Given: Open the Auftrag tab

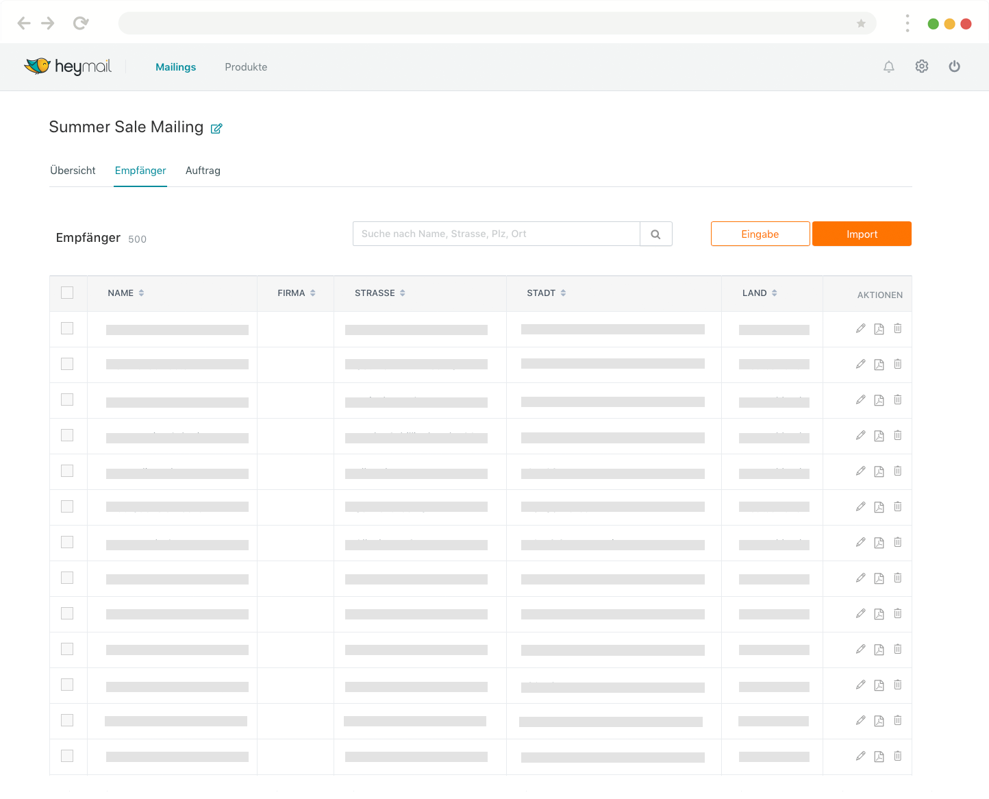Looking at the screenshot, I should pyautogui.click(x=203, y=171).
